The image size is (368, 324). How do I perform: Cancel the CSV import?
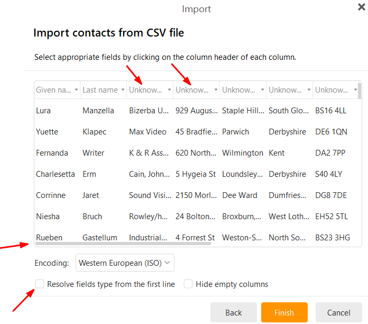338,313
